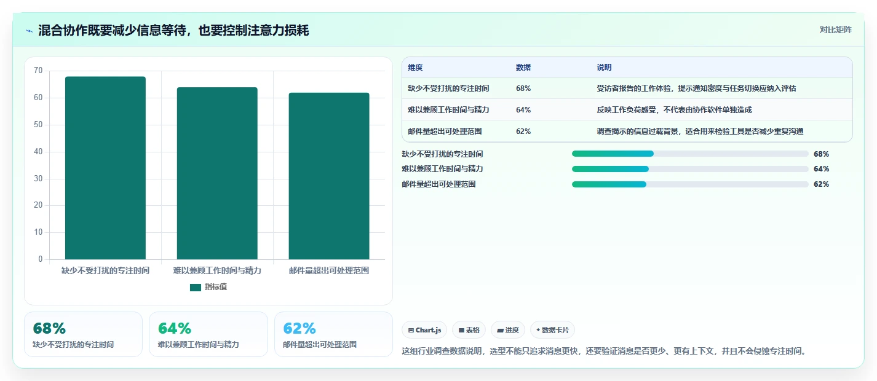Image resolution: width=877 pixels, height=381 pixels.
Task: Click the 64% data card
Action: tap(208, 334)
